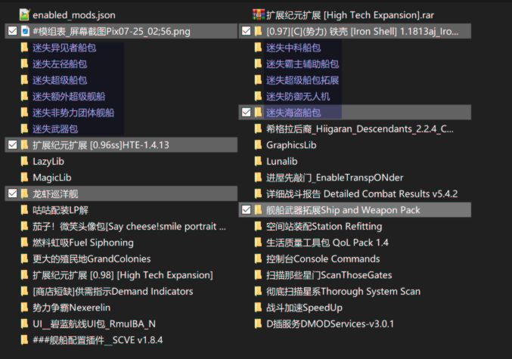Select D插服务DMODServices-v3.0.1 folder

point(330,323)
